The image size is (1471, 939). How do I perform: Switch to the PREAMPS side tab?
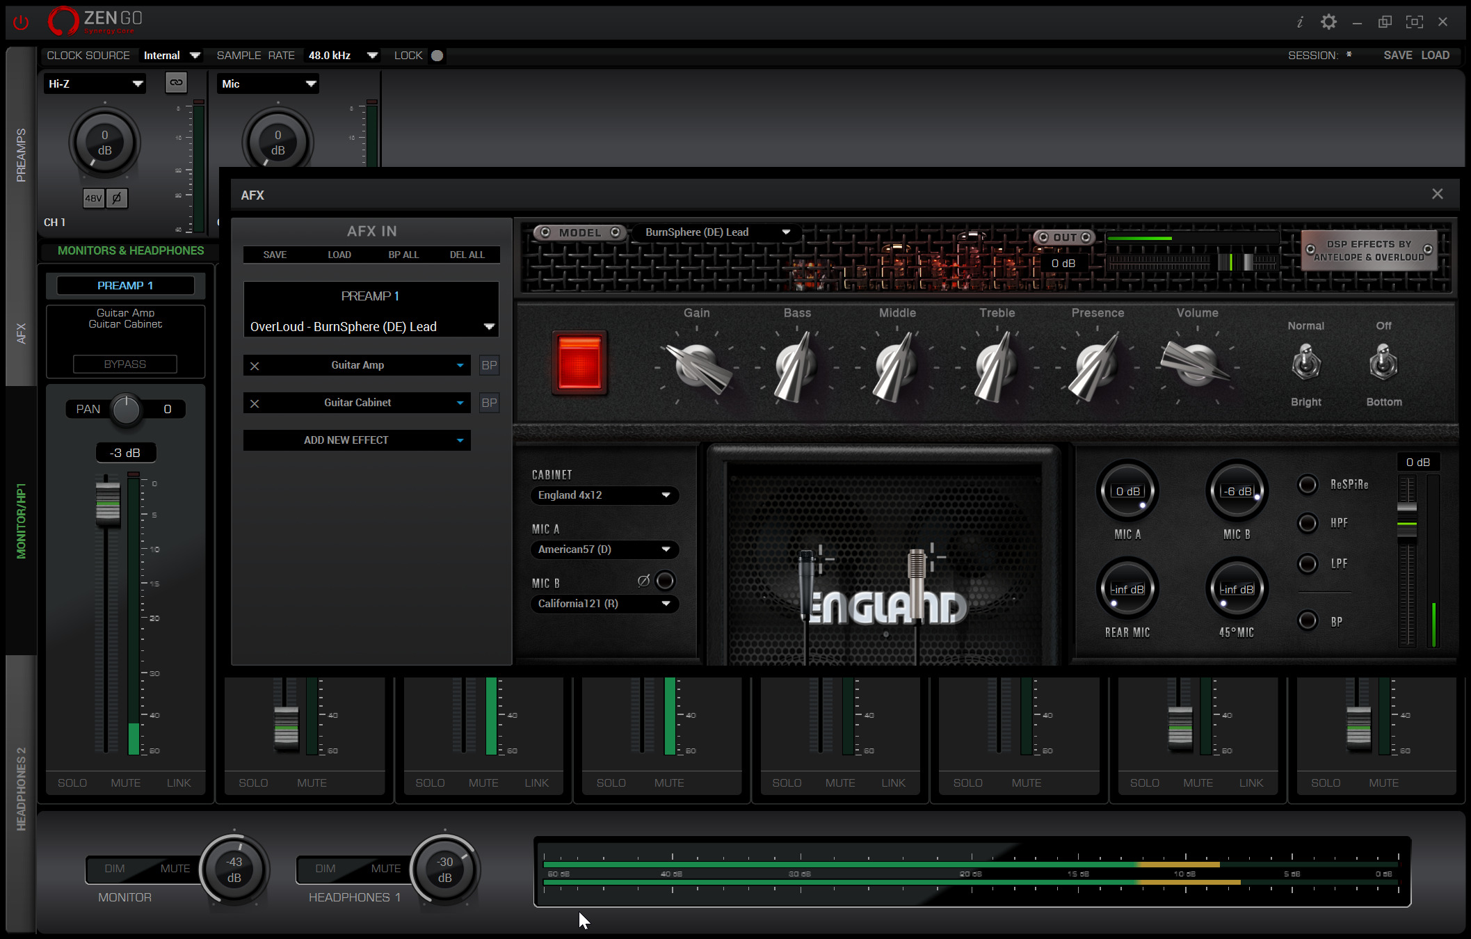[x=21, y=155]
